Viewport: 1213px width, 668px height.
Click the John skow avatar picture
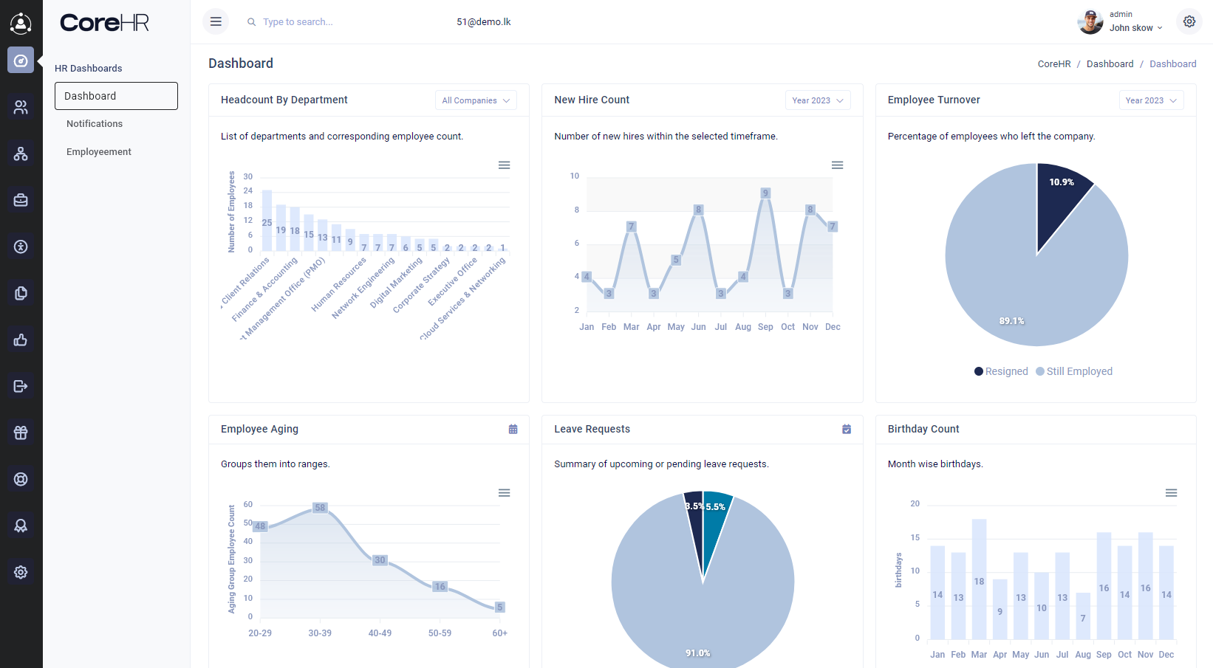coord(1090,21)
